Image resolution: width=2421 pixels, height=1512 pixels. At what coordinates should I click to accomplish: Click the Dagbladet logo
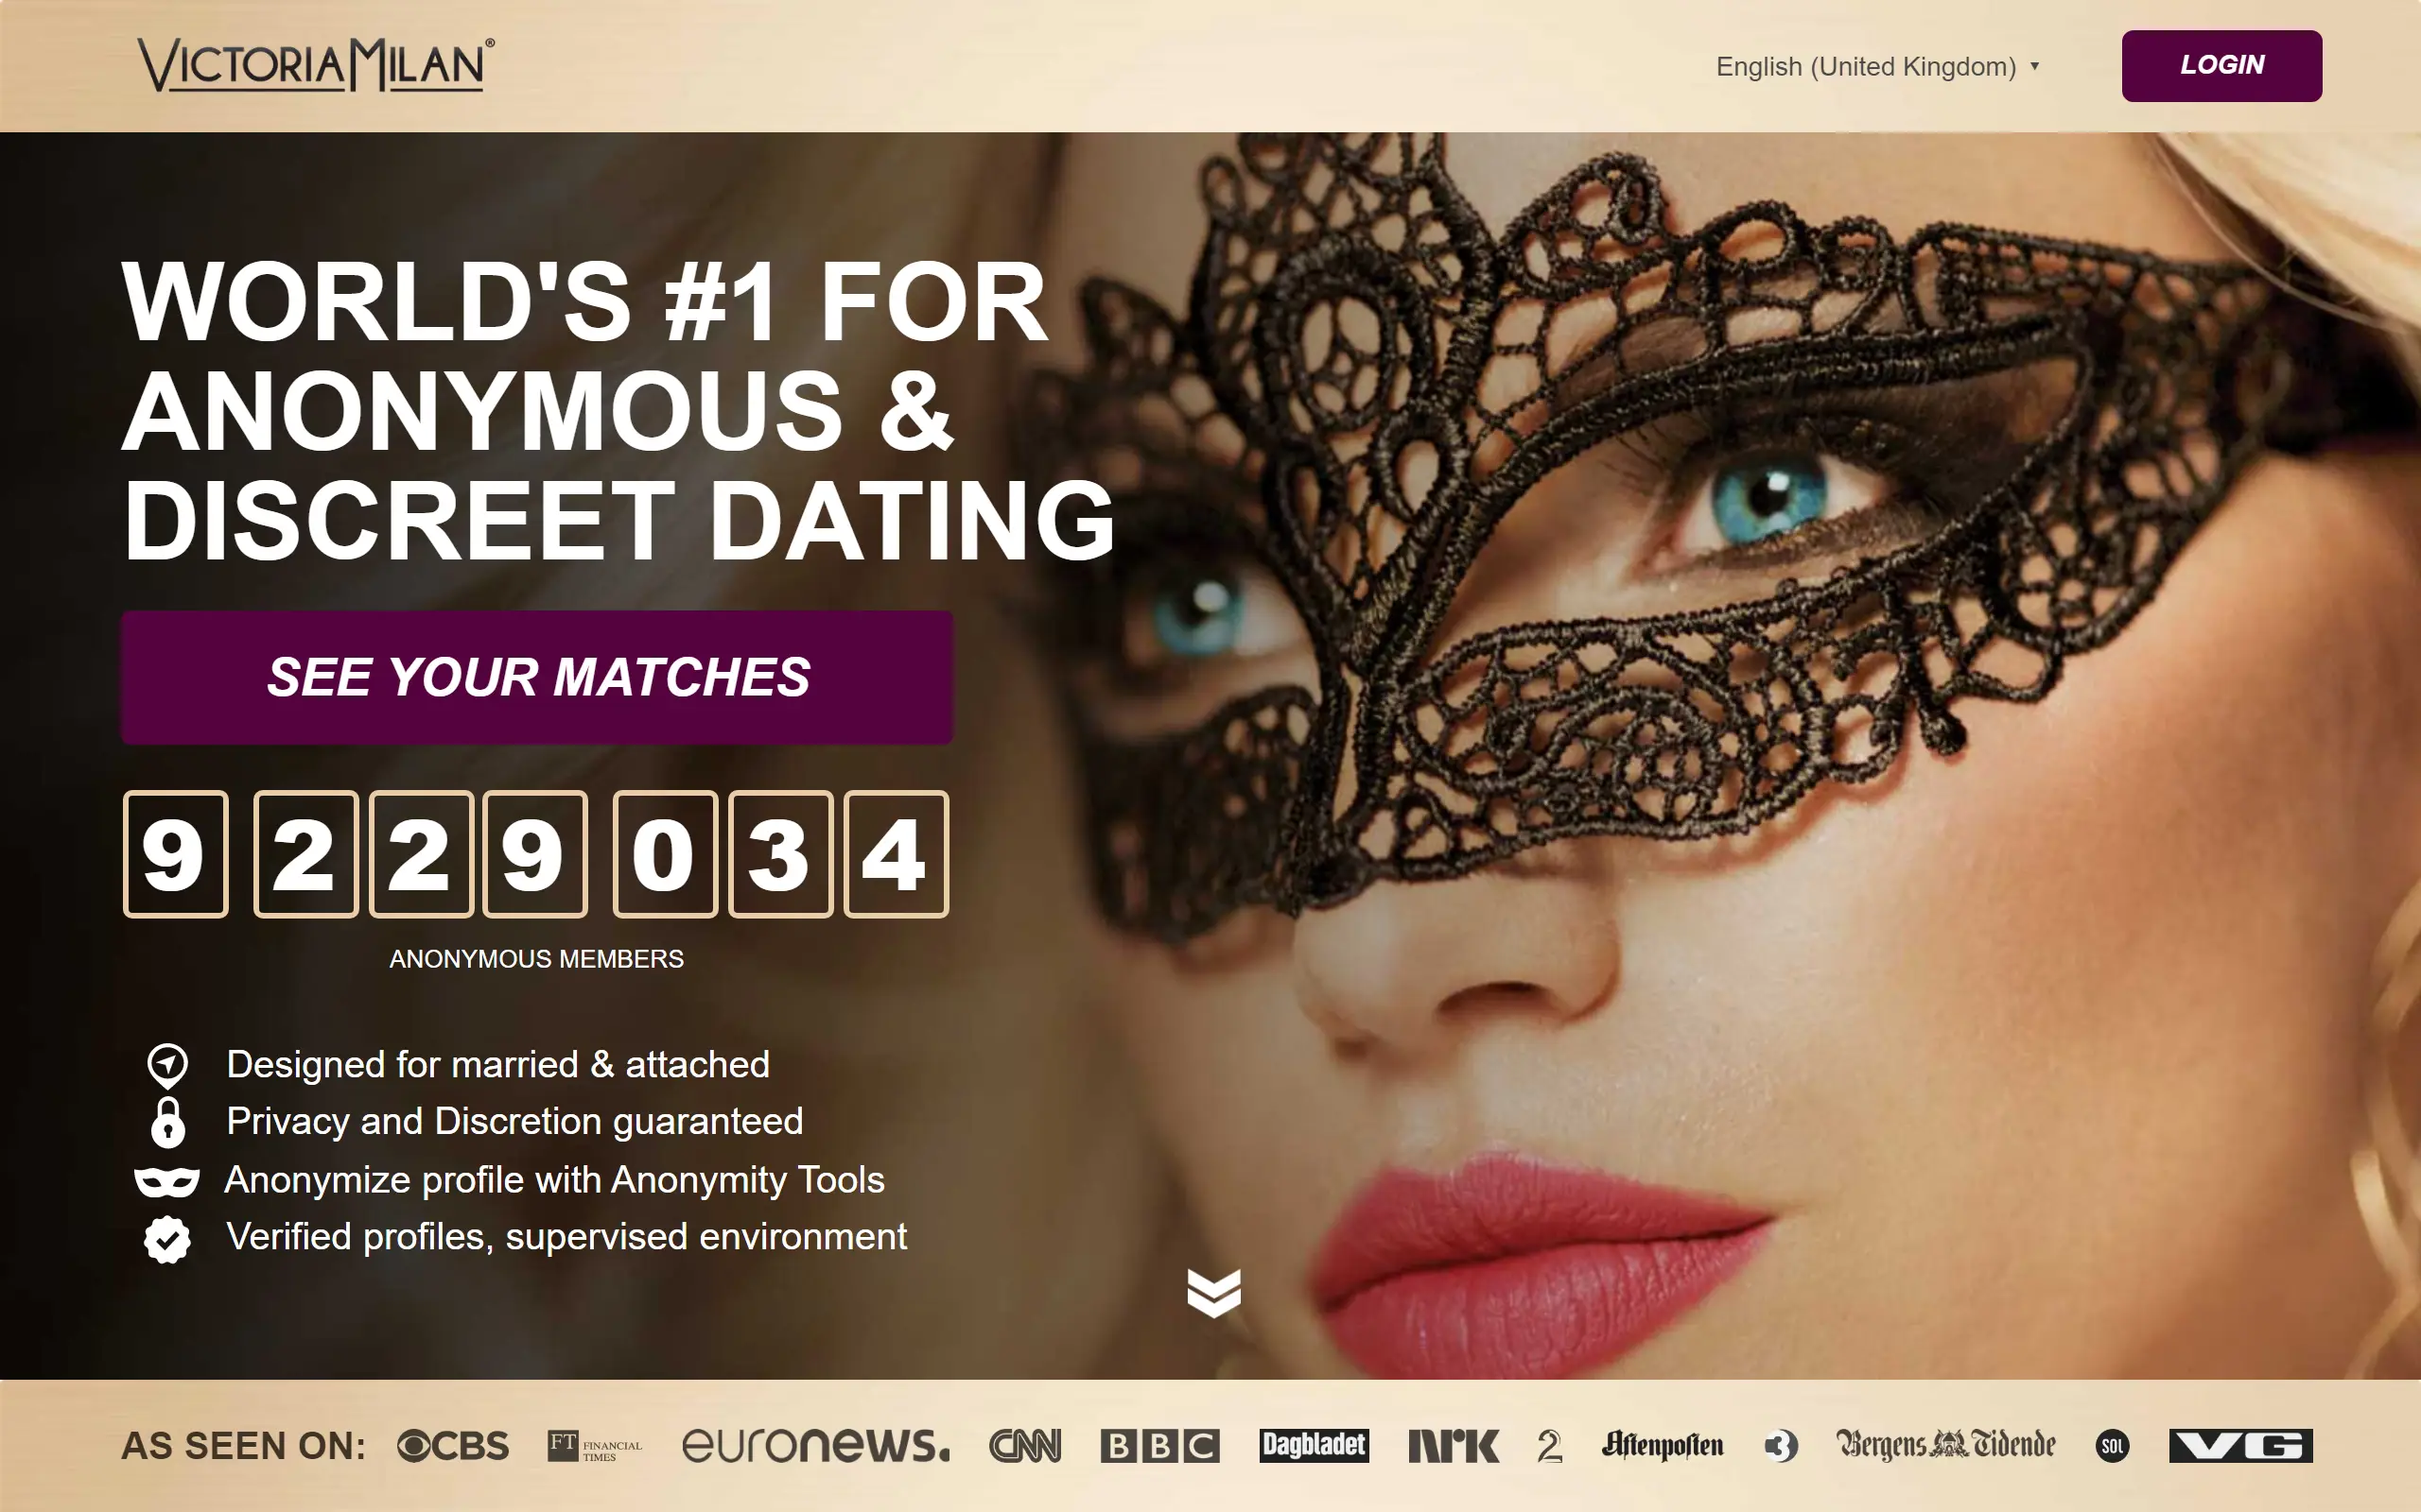1314,1445
